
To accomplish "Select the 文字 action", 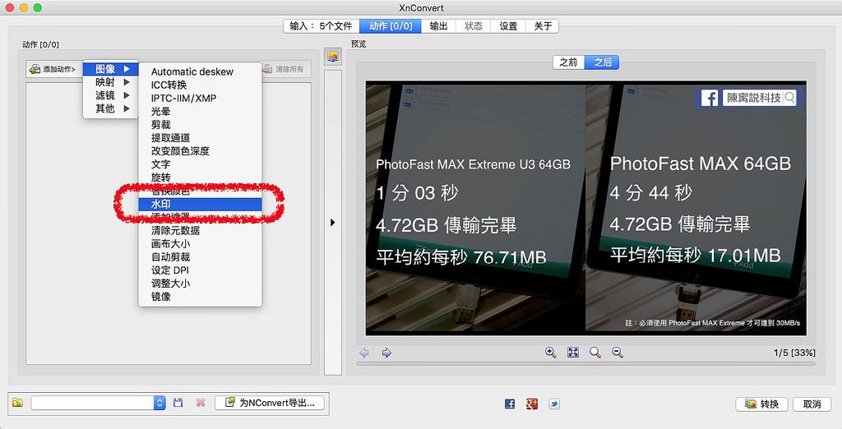I will [x=200, y=164].
